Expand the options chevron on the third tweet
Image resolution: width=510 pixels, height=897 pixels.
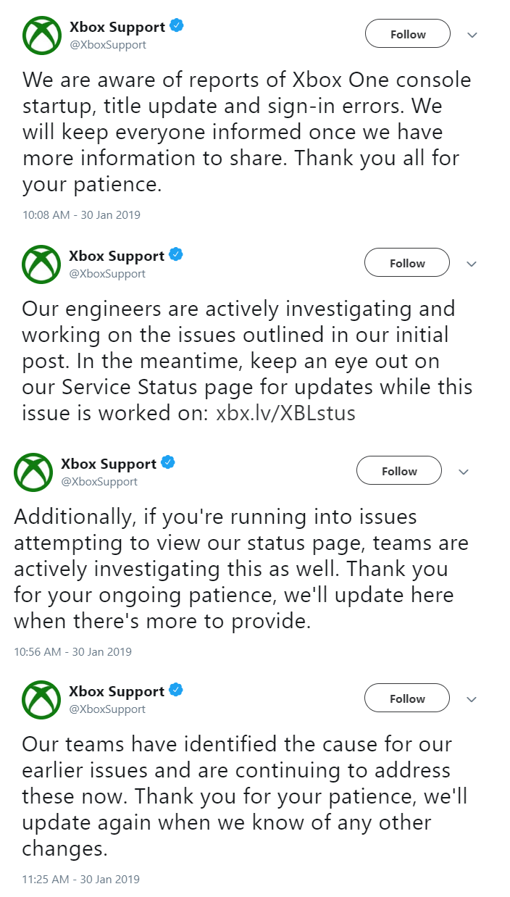pos(463,472)
